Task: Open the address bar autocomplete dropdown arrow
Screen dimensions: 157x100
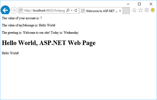Action: pos(72,10)
